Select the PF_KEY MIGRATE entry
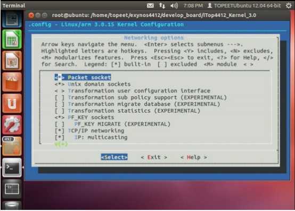This screenshot has width=295, height=211. 122,124
